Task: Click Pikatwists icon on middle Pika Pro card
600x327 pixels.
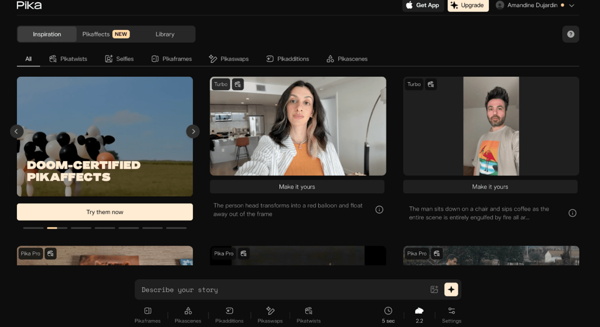Action: coord(244,253)
